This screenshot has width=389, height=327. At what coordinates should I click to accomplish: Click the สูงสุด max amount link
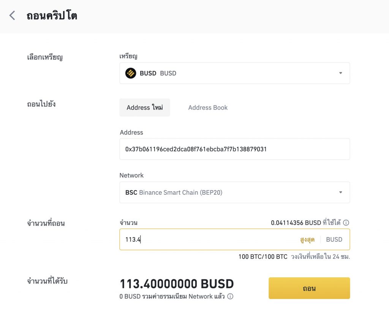pyautogui.click(x=307, y=239)
